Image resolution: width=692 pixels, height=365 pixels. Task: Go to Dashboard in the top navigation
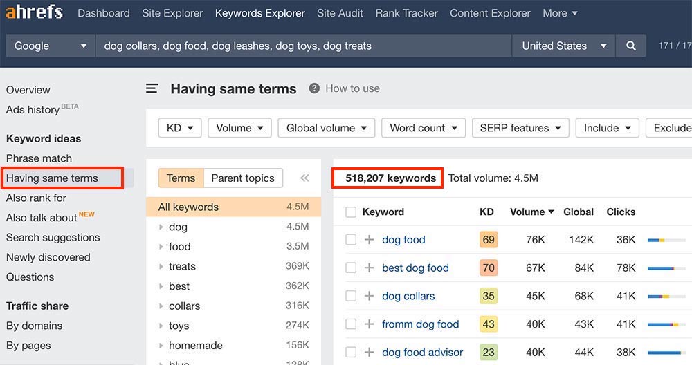coord(104,13)
